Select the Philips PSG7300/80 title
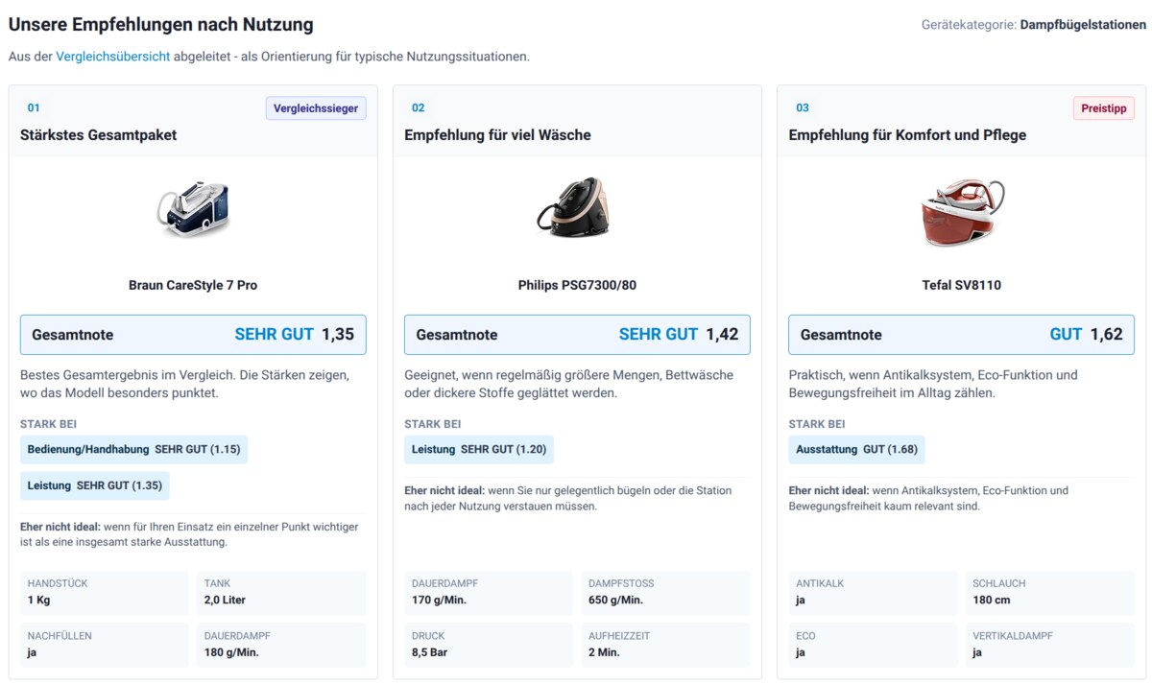This screenshot has height=684, width=1152. point(577,285)
